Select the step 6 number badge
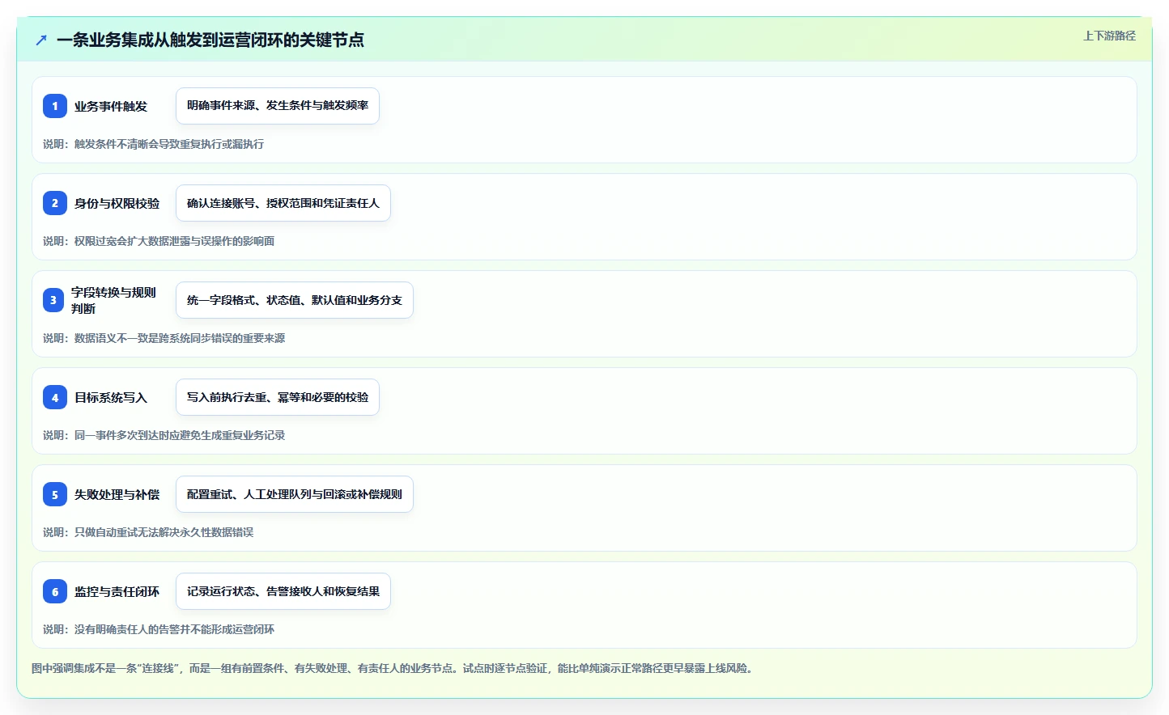This screenshot has height=715, width=1169. (55, 591)
